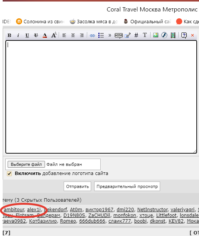
Task: Open user profile ZaCHUDil
Action: [x=99, y=215]
